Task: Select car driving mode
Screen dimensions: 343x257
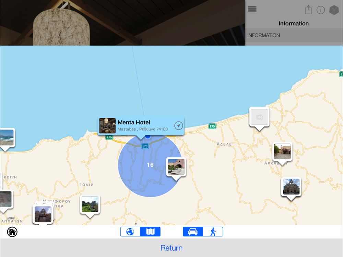Action: point(193,232)
